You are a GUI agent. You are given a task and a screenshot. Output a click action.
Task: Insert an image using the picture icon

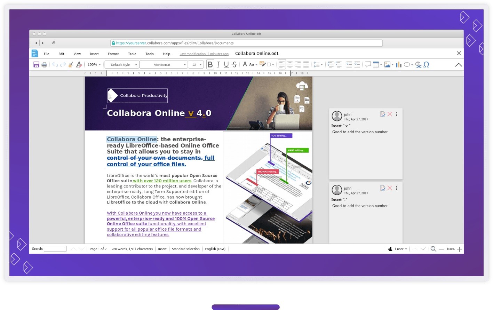point(387,64)
